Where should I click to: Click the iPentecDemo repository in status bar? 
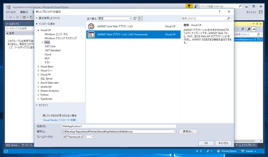click(x=227, y=151)
